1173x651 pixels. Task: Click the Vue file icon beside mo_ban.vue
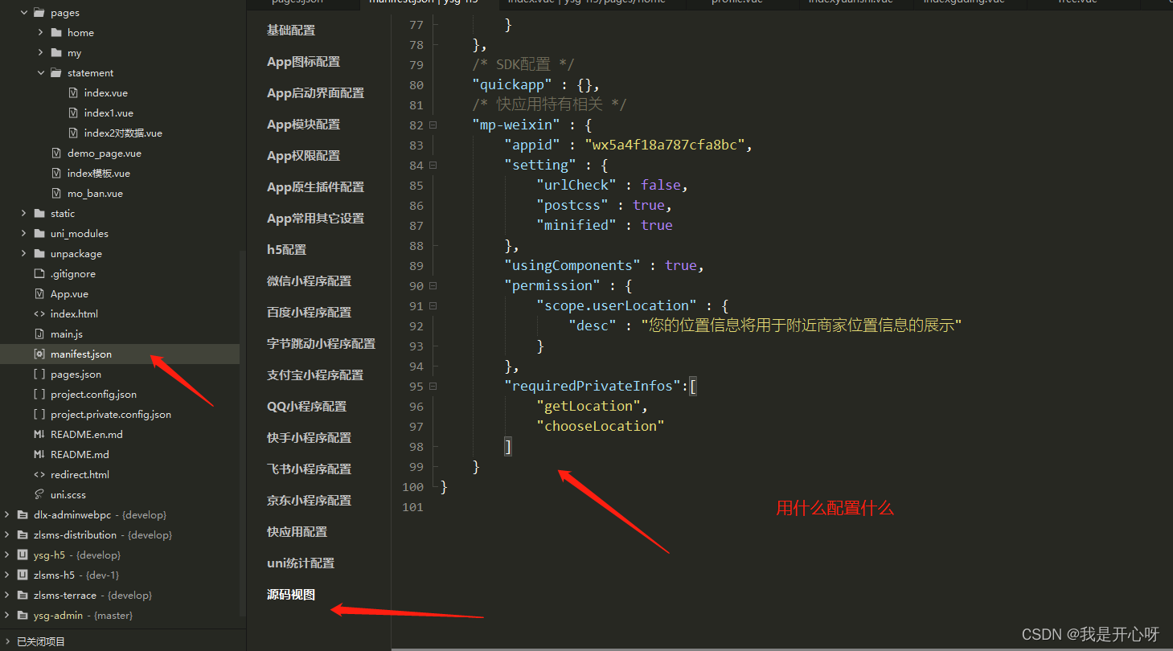[x=56, y=194]
